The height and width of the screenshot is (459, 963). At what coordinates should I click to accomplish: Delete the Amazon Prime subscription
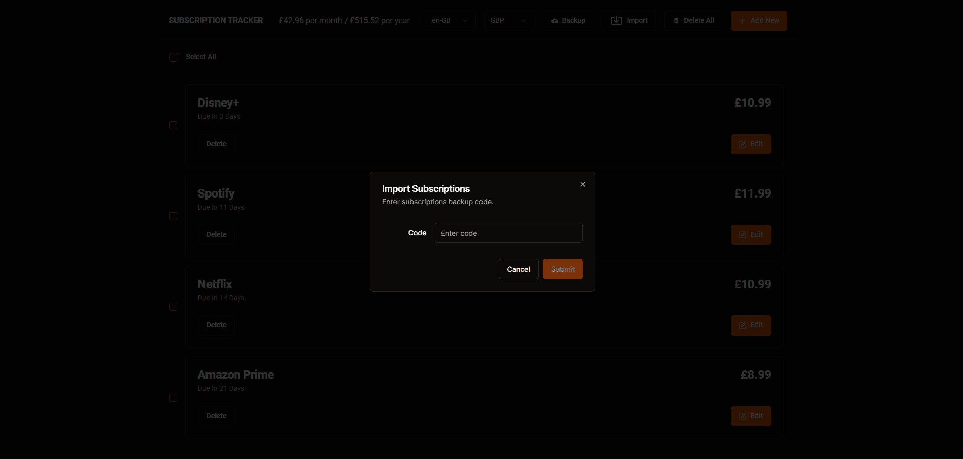point(216,416)
